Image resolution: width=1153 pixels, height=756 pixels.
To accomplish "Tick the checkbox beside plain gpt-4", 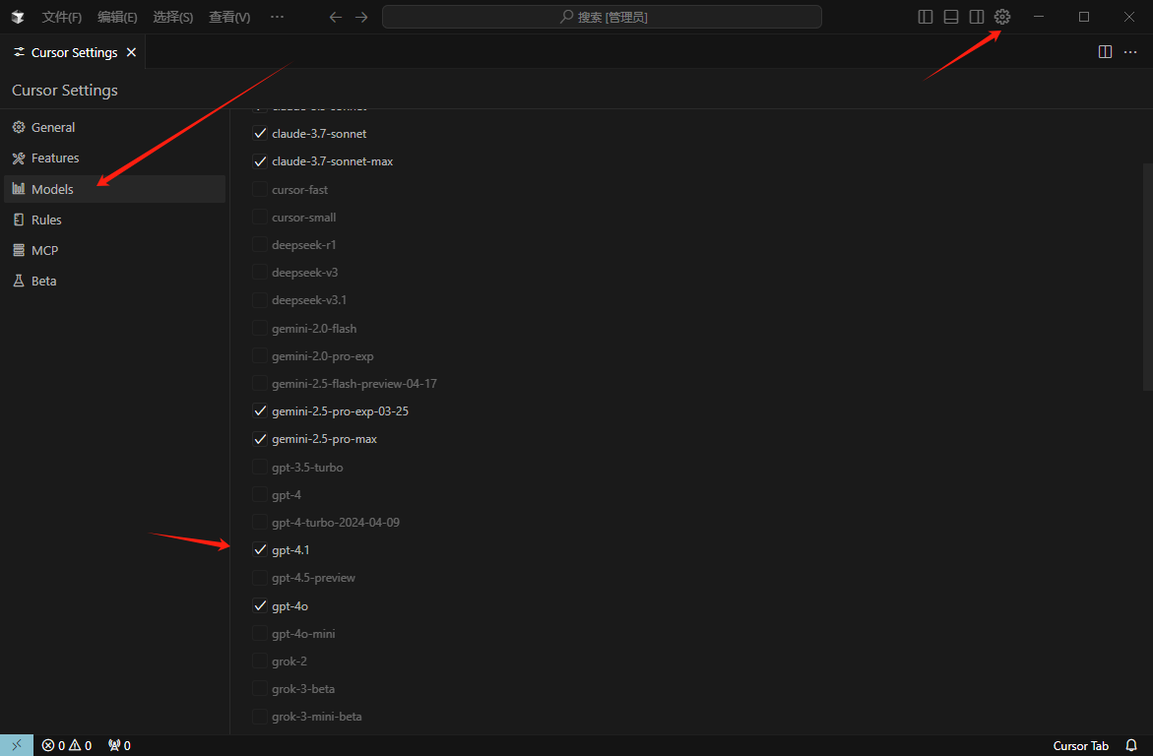I will tap(260, 495).
